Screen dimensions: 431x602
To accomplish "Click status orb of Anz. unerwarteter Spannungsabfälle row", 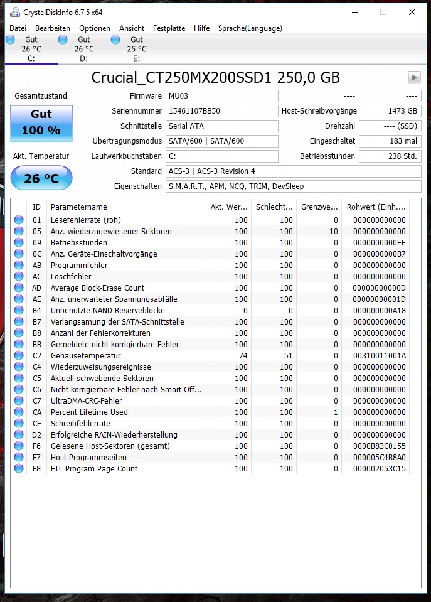I will (19, 299).
